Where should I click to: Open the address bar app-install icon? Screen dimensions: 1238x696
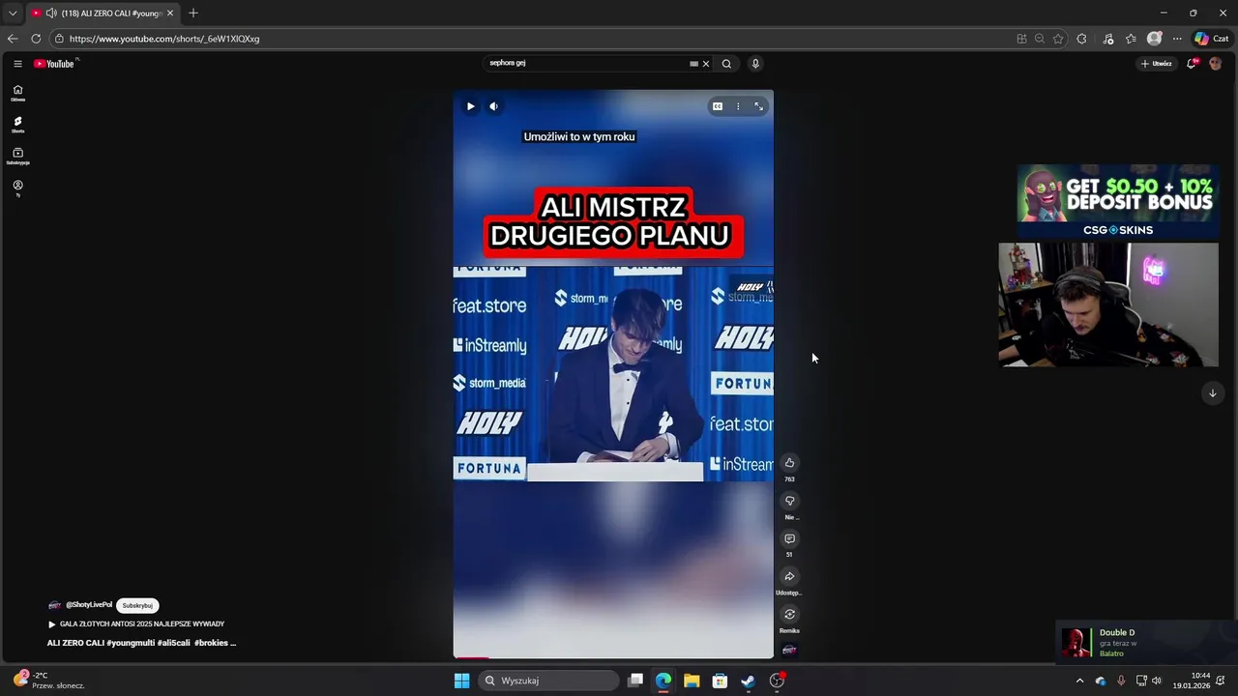1021,39
